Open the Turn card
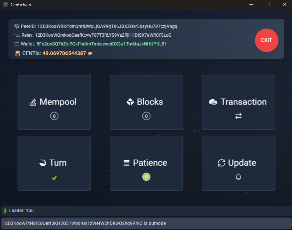 click(54, 163)
